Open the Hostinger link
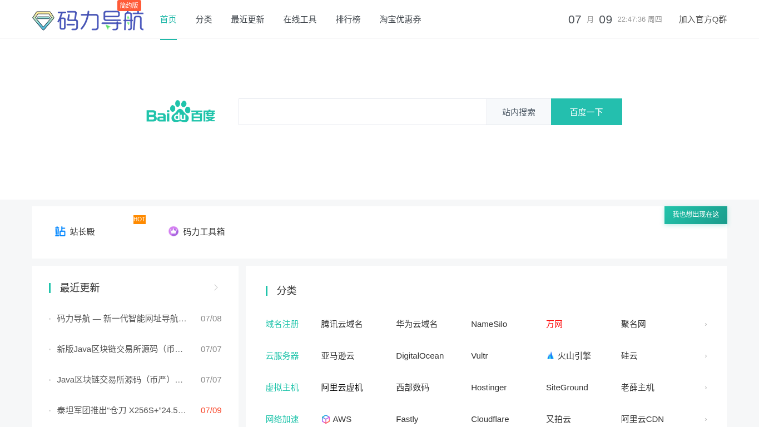This screenshot has height=427, width=759. click(489, 388)
